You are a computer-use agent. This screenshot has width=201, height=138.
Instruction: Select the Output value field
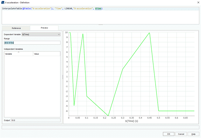35,120
